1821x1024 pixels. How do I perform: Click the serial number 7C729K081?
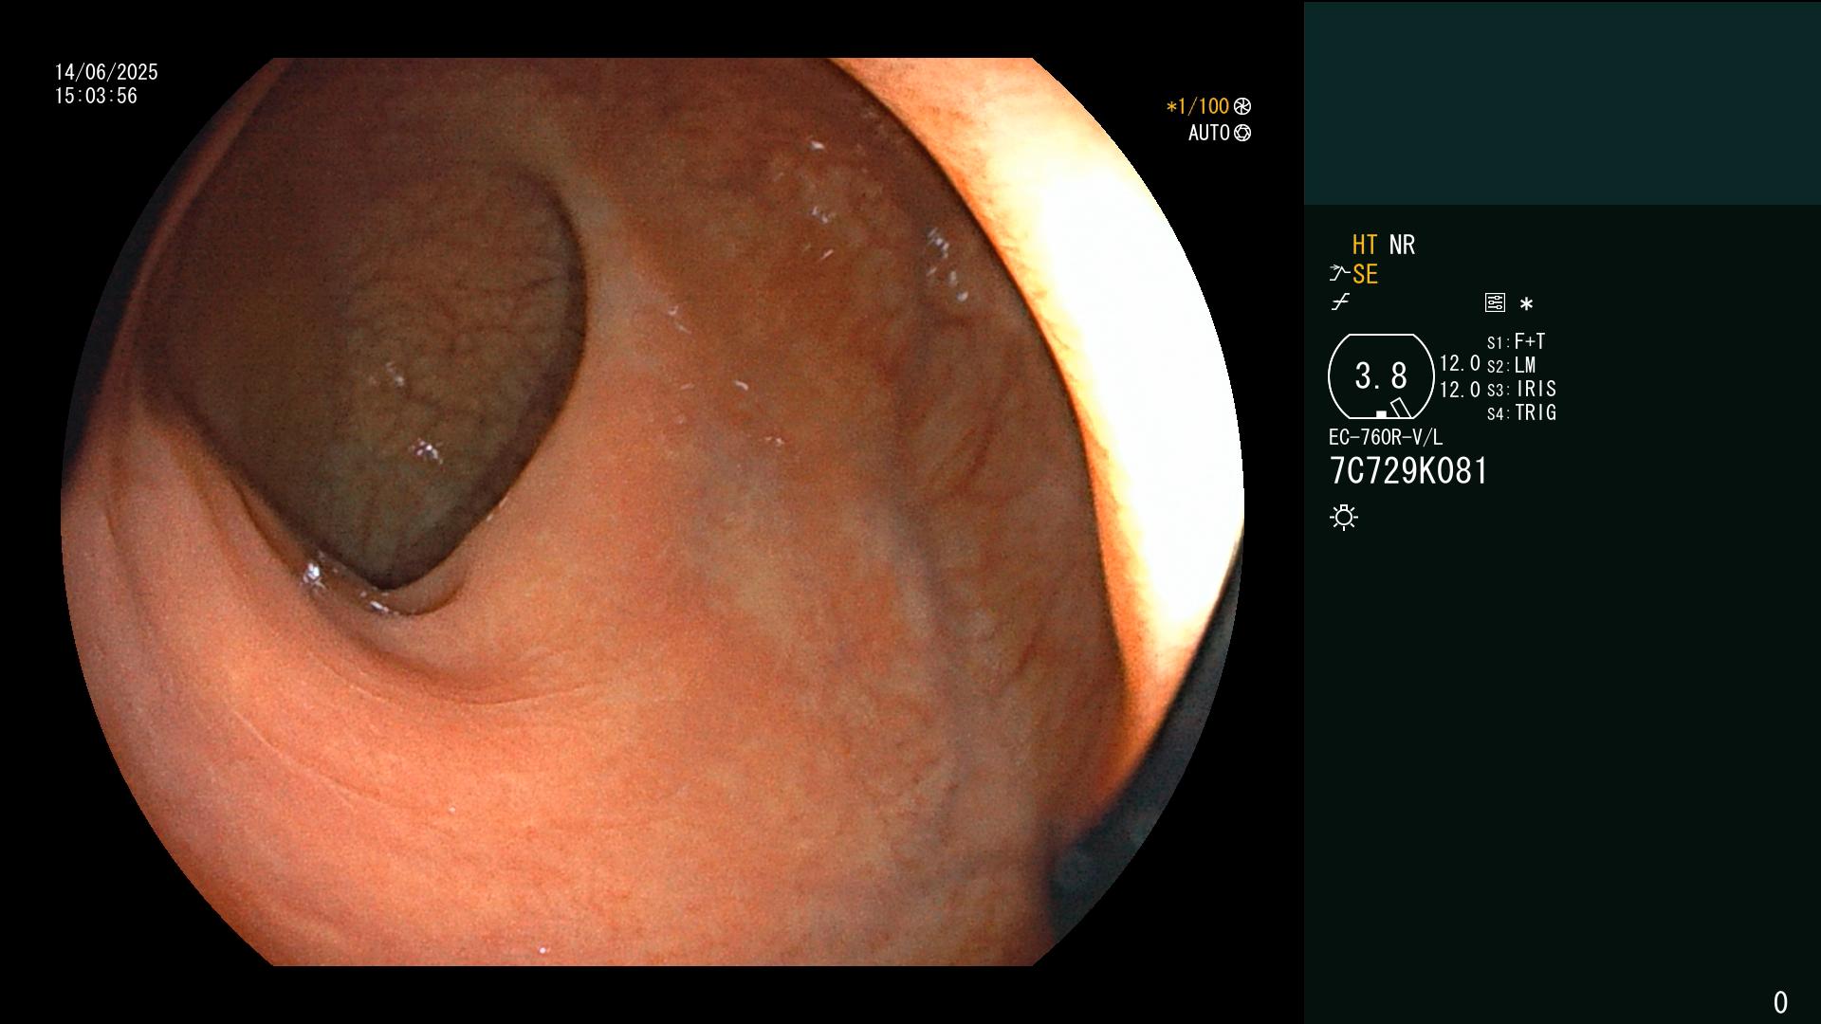click(1408, 470)
